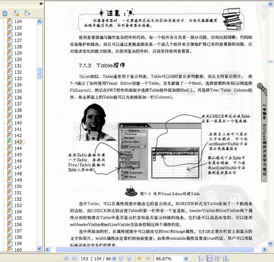Image resolution: width=274 pixels, height=262 pixels.
Task: Click the figure caption '图7-5 使用Visual Editor创建Table'
Action: [170, 194]
